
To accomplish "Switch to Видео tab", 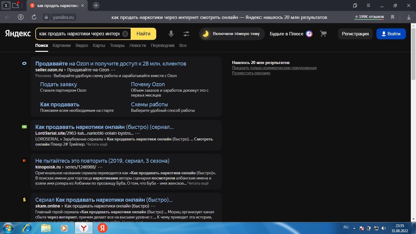I will 82,45.
